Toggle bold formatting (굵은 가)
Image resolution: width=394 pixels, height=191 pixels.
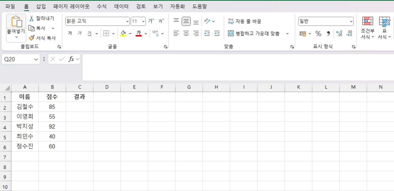70,34
